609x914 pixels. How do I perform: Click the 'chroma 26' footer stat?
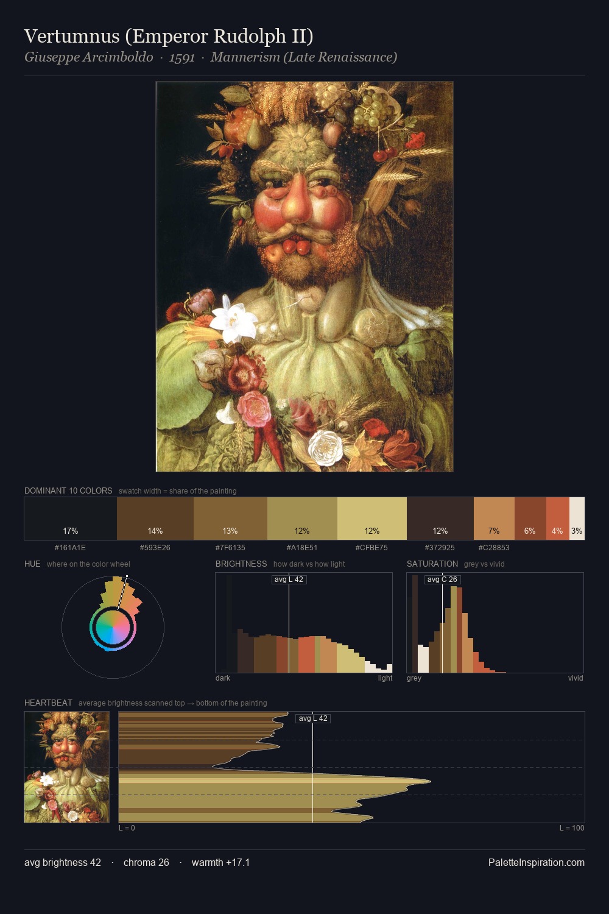point(146,862)
